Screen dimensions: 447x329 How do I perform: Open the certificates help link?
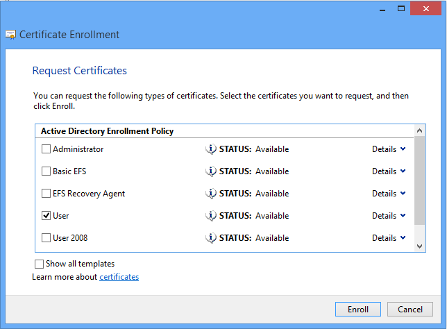tap(119, 277)
